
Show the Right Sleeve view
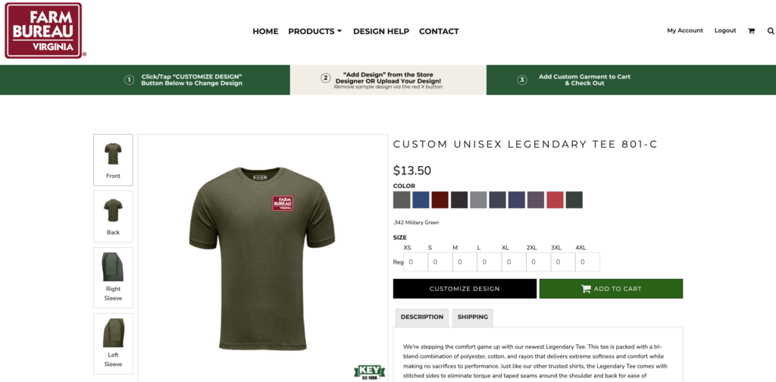(114, 277)
